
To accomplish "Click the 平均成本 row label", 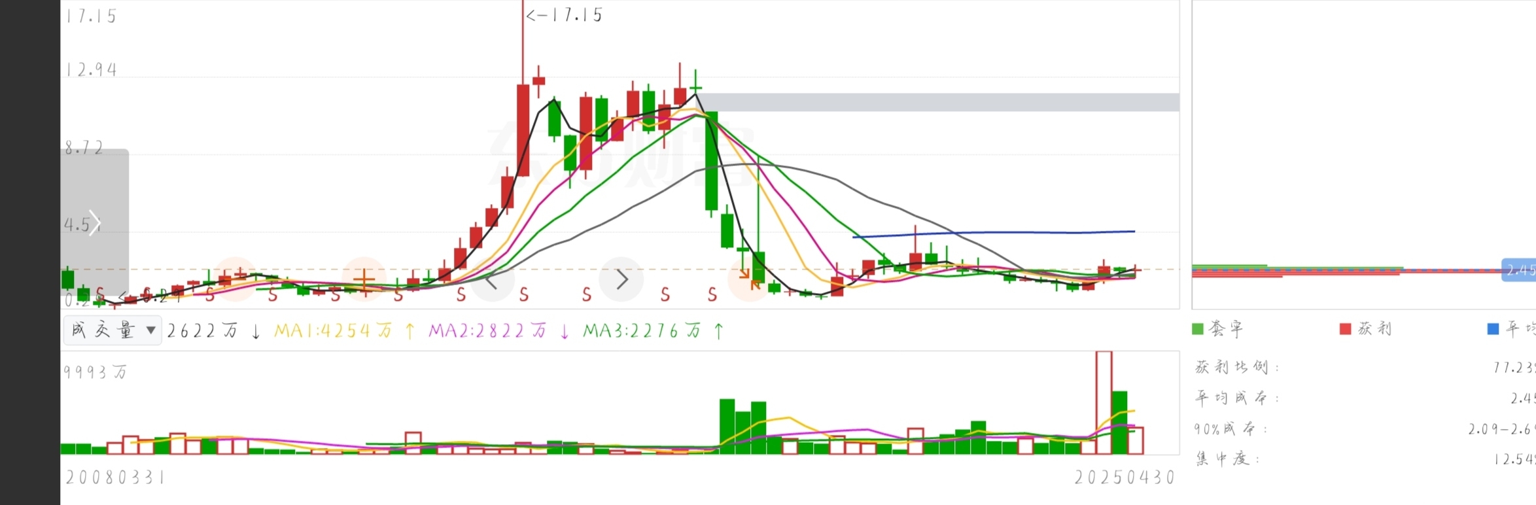I will 1236,398.
